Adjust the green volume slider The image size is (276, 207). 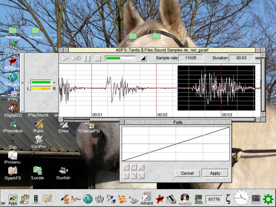click(41, 82)
